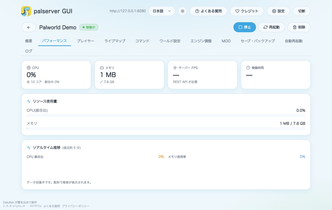332x210 pixels.
Task: Click the ／ 7.8 GB text in メモリ card
Action: pos(107,82)
